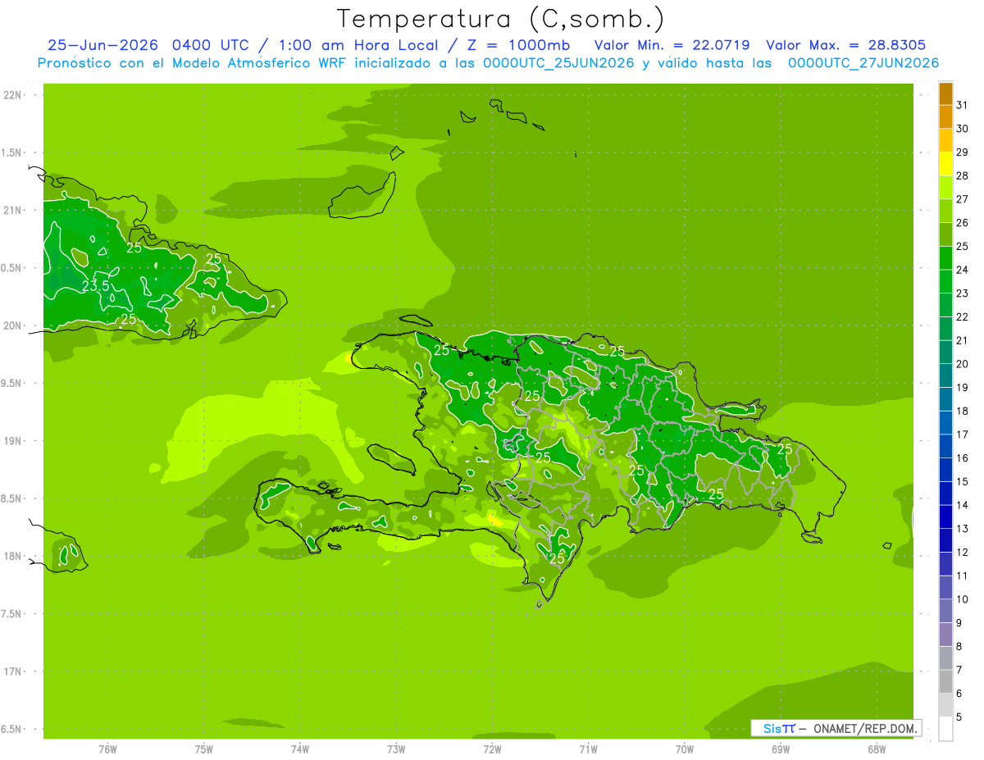Click the colorbar label "31"
This screenshot has width=984, height=760.
pos(963,105)
